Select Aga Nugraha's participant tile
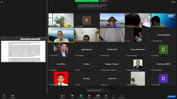The width and height of the screenshot is (177, 99). pyautogui.click(x=87, y=50)
